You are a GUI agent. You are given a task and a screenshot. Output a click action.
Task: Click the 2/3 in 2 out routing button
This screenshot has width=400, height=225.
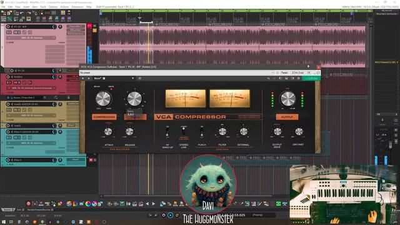pyautogui.click(x=297, y=72)
